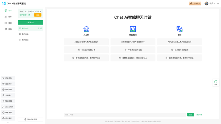Click the 翻译 translate icon

tap(180, 29)
